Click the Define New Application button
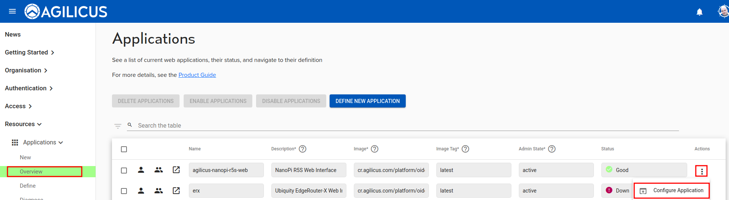Image resolution: width=729 pixels, height=200 pixels. coord(367,101)
